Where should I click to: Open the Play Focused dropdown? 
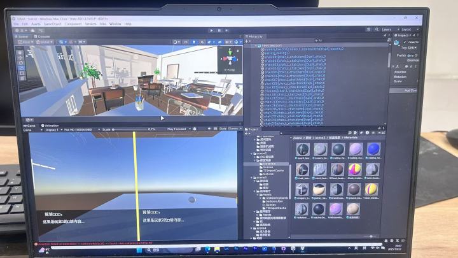tap(179, 129)
